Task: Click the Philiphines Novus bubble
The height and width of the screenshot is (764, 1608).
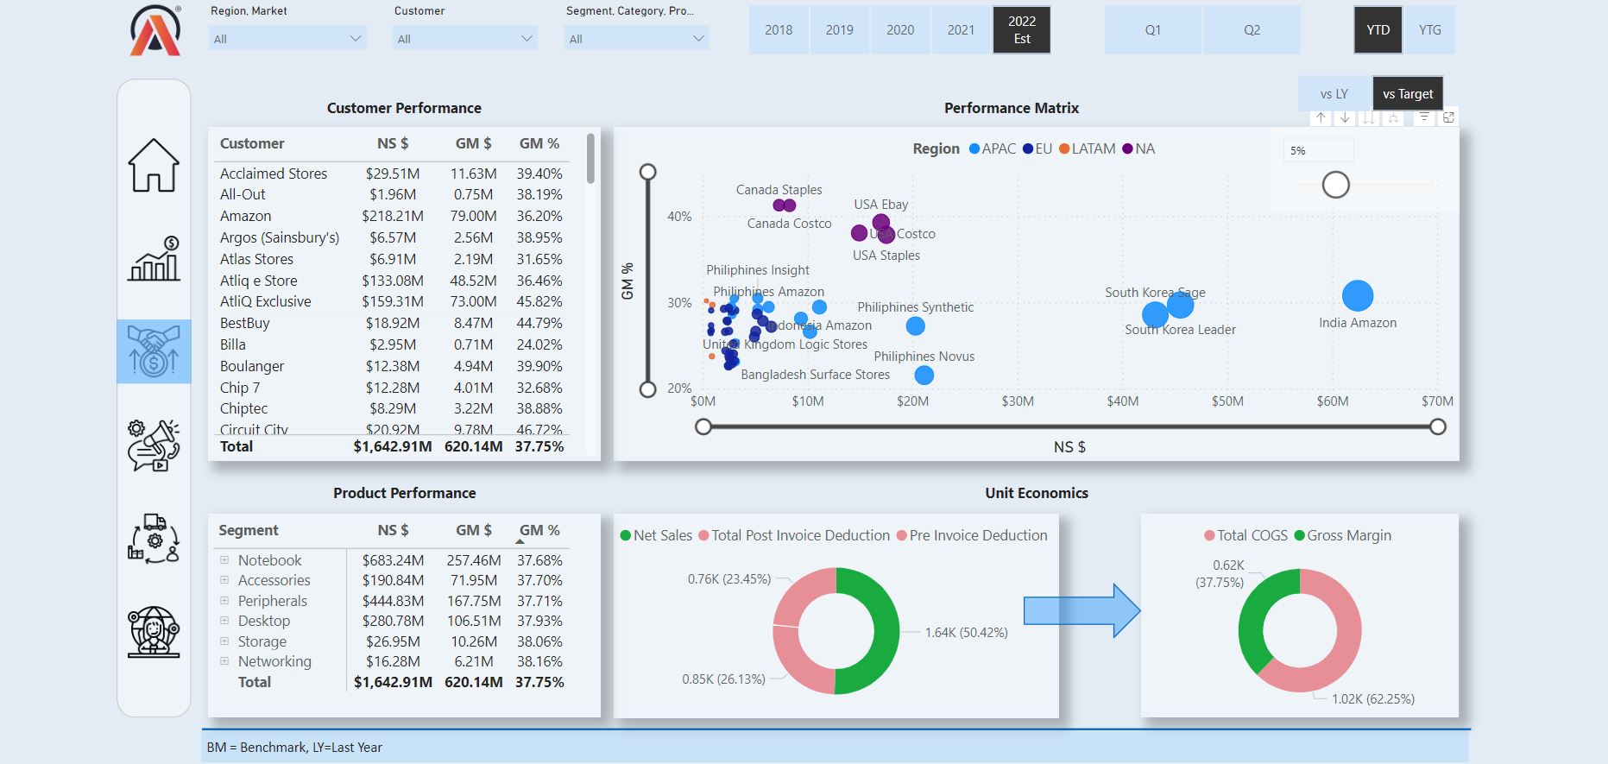Action: tap(924, 376)
